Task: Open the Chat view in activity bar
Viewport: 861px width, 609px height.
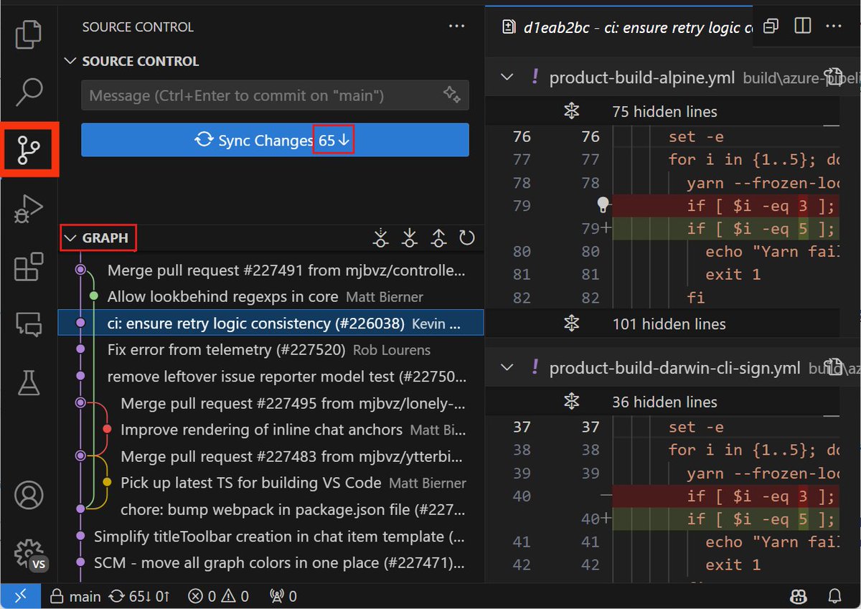Action: (29, 325)
